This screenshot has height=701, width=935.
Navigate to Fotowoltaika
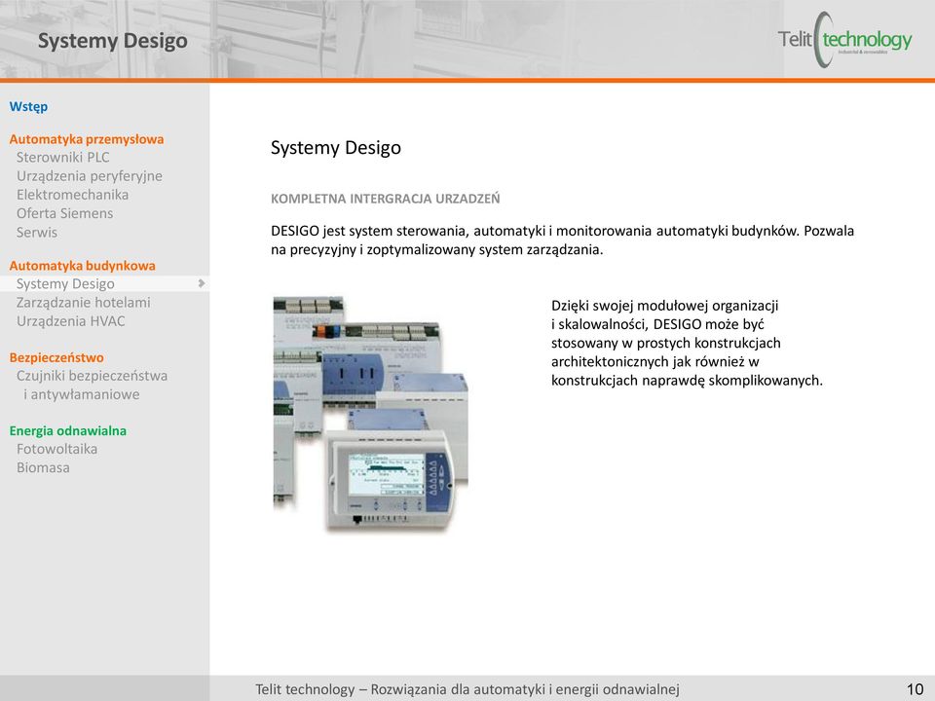point(56,449)
